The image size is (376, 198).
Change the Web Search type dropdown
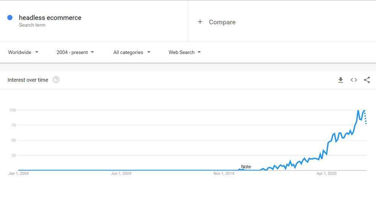(x=184, y=52)
